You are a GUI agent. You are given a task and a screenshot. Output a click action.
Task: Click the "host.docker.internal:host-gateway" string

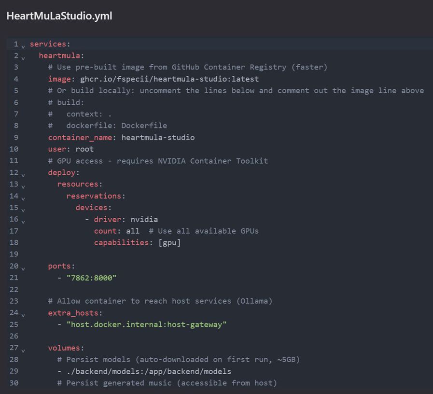point(146,324)
